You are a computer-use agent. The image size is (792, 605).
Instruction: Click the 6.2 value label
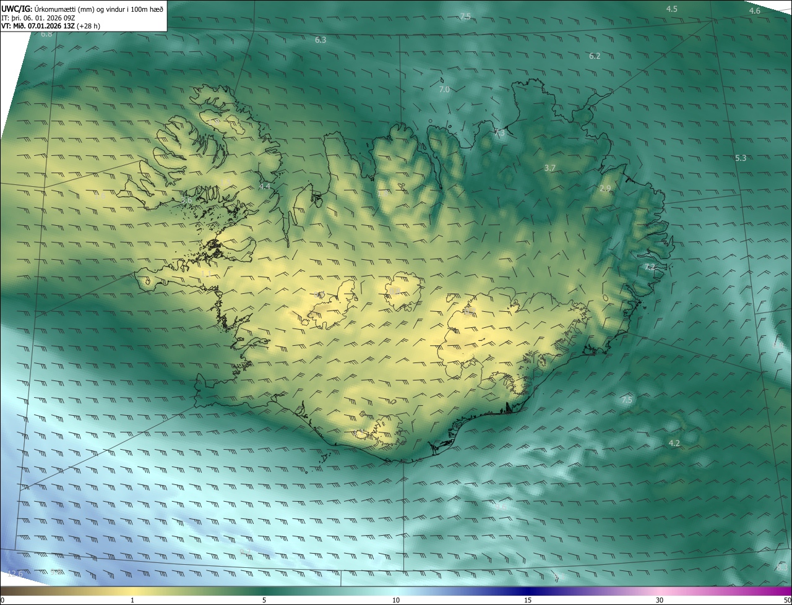tap(595, 56)
